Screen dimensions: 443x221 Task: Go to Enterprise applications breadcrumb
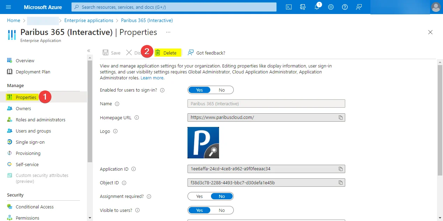point(89,20)
